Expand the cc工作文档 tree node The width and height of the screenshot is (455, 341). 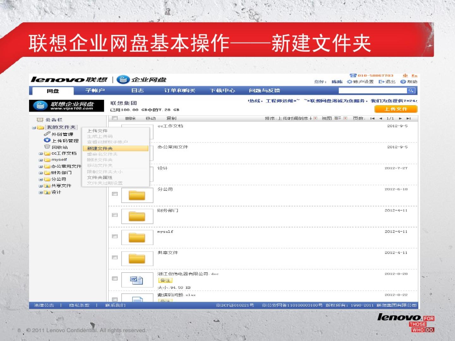[x=40, y=154]
